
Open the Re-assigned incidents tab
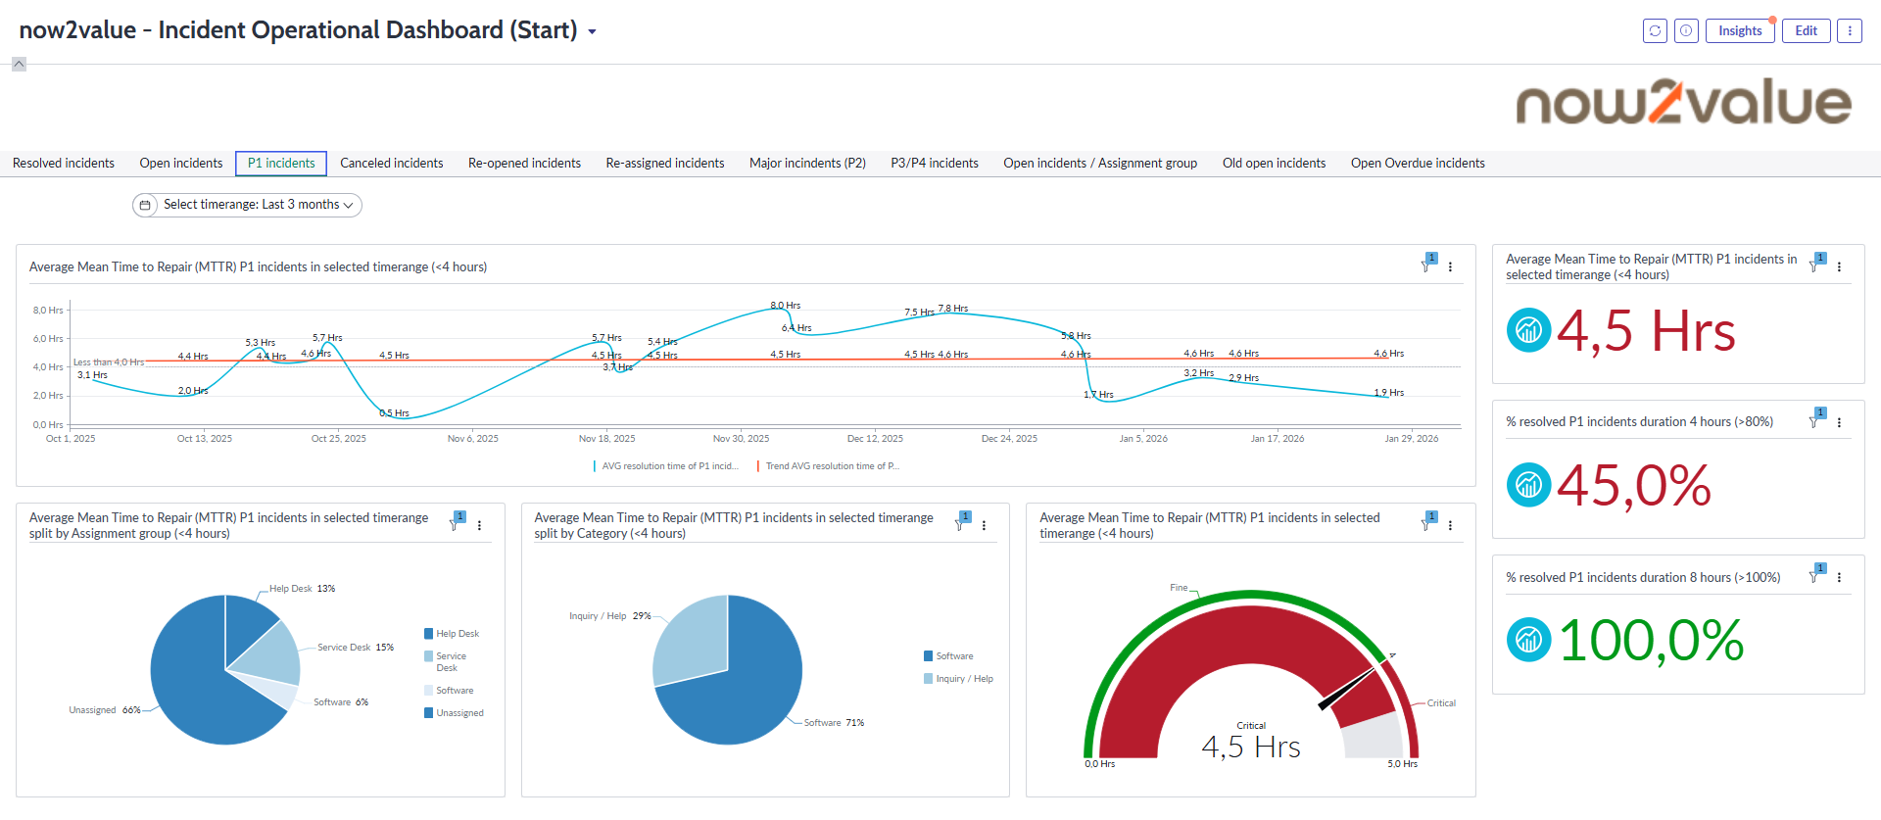tap(665, 164)
